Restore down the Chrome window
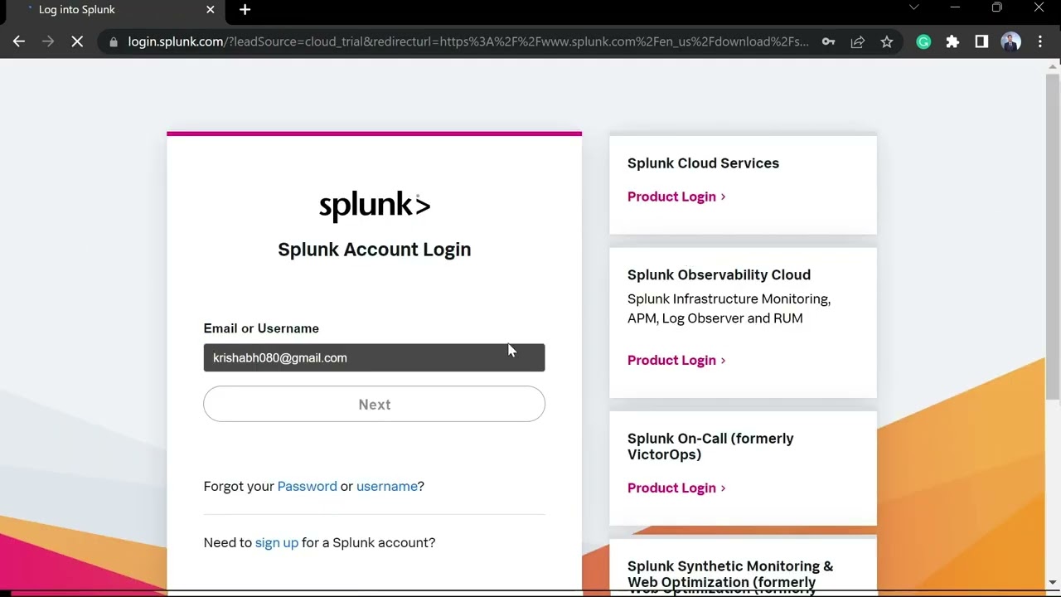The width and height of the screenshot is (1061, 597). coord(996,8)
